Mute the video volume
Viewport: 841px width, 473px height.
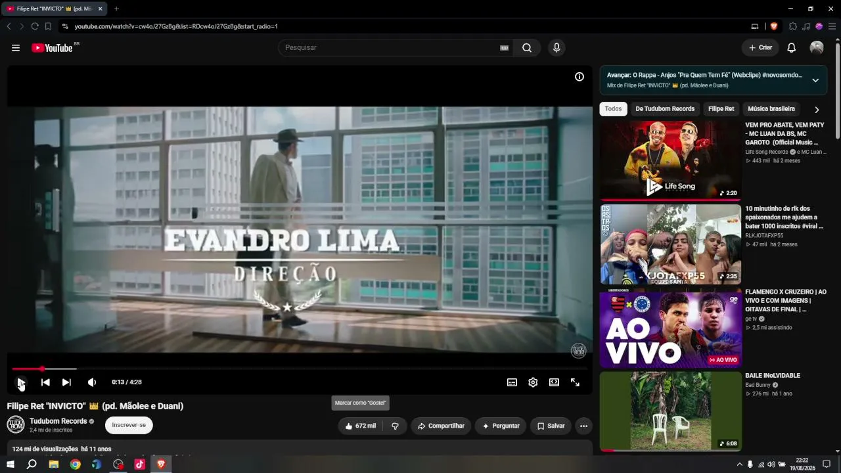pyautogui.click(x=92, y=382)
